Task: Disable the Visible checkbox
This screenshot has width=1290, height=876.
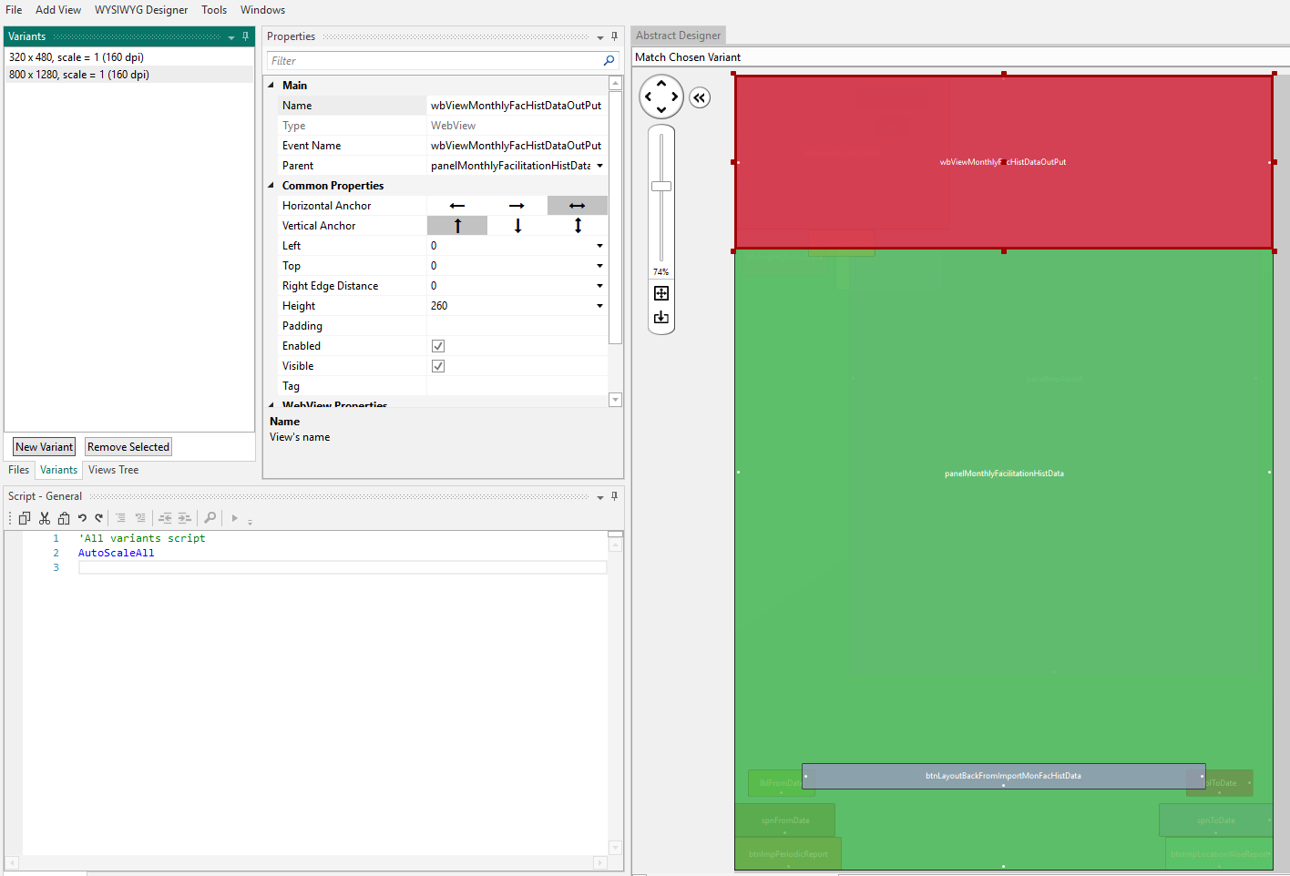Action: [438, 365]
